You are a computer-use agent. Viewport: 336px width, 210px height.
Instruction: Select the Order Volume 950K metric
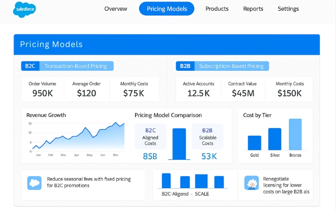(44, 89)
